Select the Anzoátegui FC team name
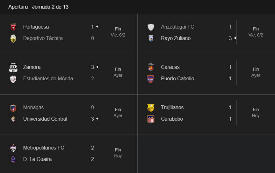275x173 pixels. click(177, 27)
